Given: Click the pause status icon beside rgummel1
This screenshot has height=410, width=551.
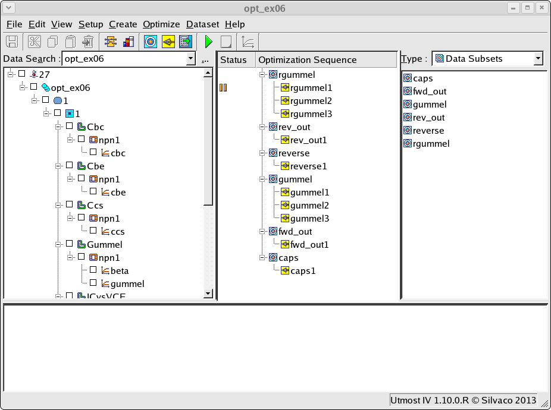Looking at the screenshot, I should (x=223, y=87).
